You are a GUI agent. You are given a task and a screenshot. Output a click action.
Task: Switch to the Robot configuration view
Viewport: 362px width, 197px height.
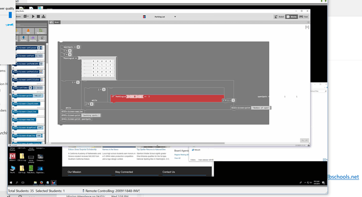[x=279, y=17]
